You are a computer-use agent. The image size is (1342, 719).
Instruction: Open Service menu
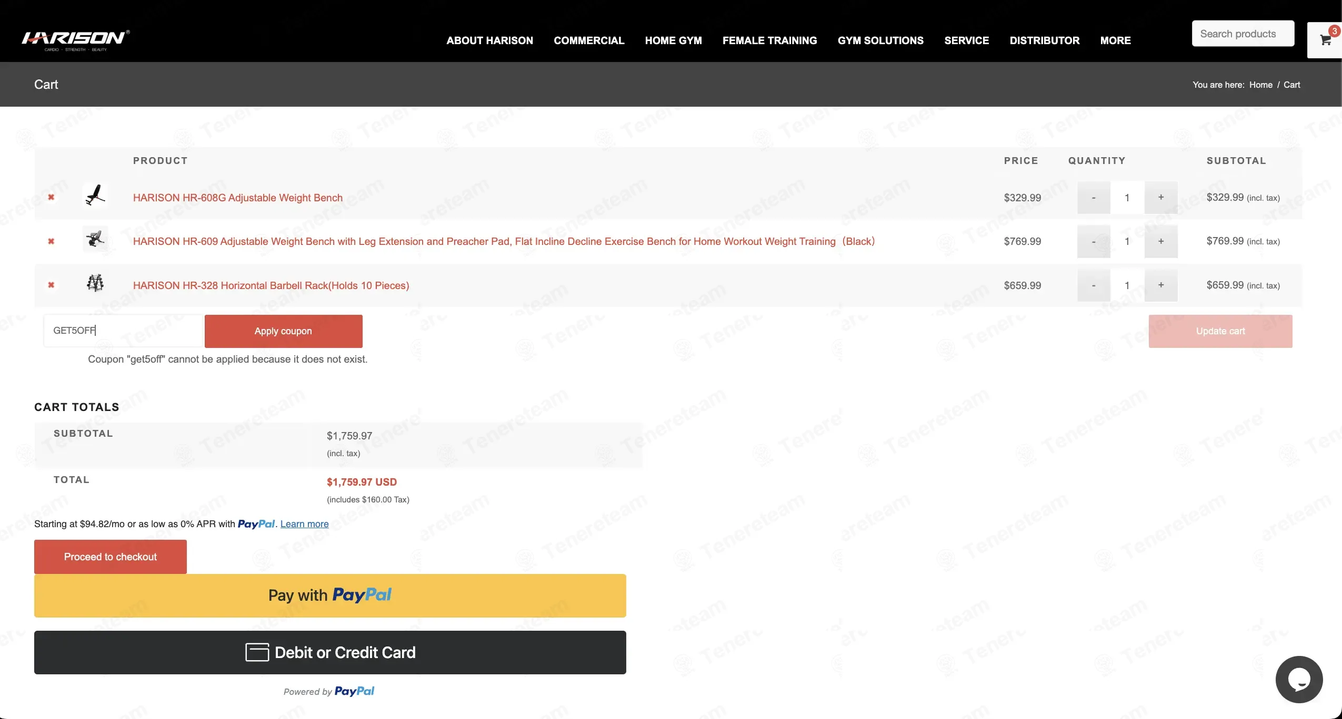[x=966, y=40]
